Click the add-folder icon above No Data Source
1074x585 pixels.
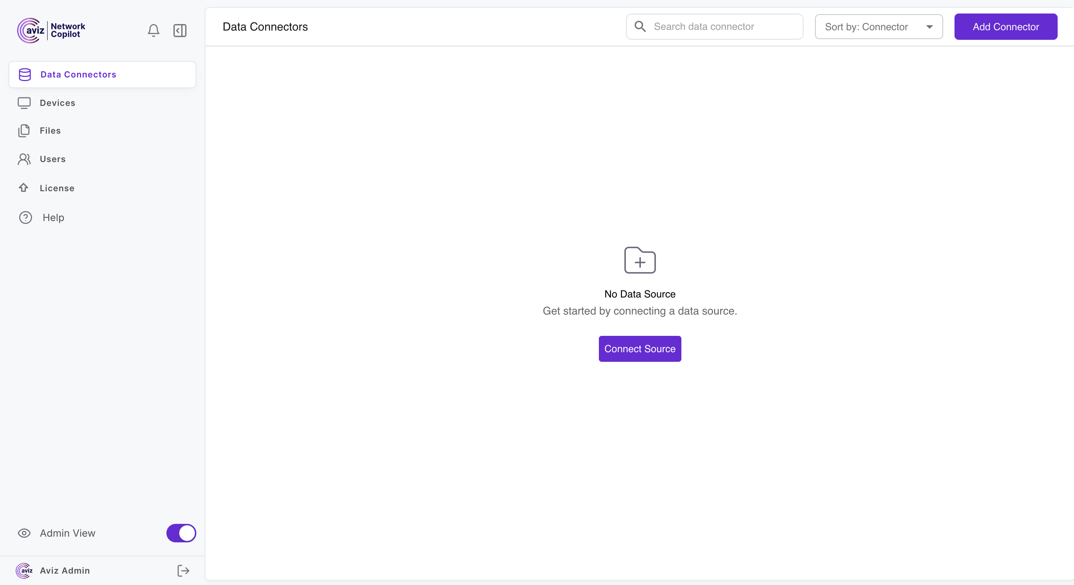639,261
